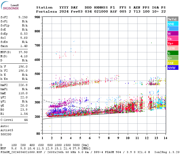Screen dimensions: 180x154
Task: Click the 5 MHz frequency axis label
Action: (x=80, y=138)
